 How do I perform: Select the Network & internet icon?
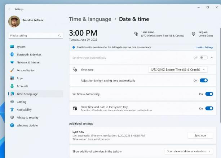pyautogui.click(x=12, y=63)
